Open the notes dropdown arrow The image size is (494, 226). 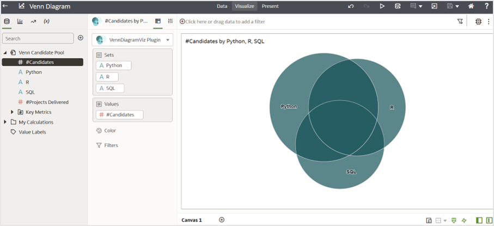pos(420,7)
